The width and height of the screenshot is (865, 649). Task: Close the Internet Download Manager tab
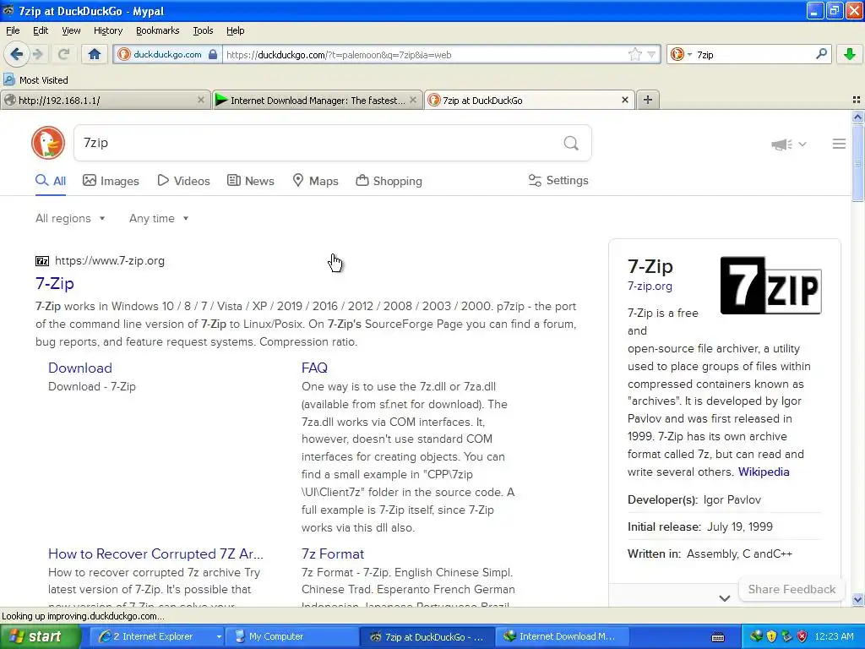click(412, 100)
